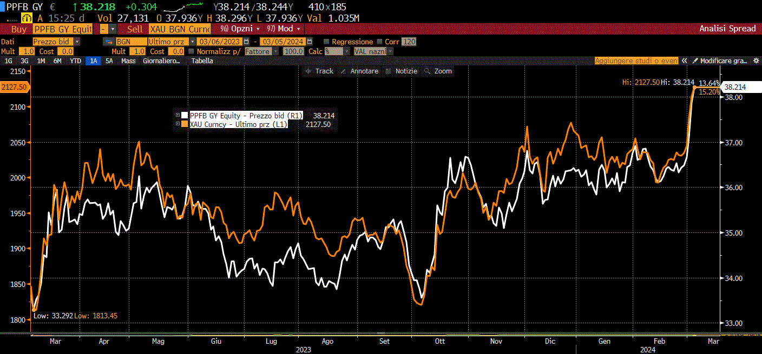Click the Track crosshair tool
Screen dimensions: 762x354
coord(319,71)
